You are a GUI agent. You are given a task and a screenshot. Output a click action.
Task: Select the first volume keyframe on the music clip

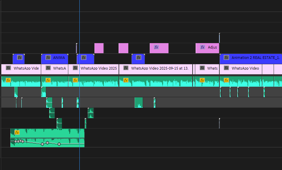coord(16,142)
